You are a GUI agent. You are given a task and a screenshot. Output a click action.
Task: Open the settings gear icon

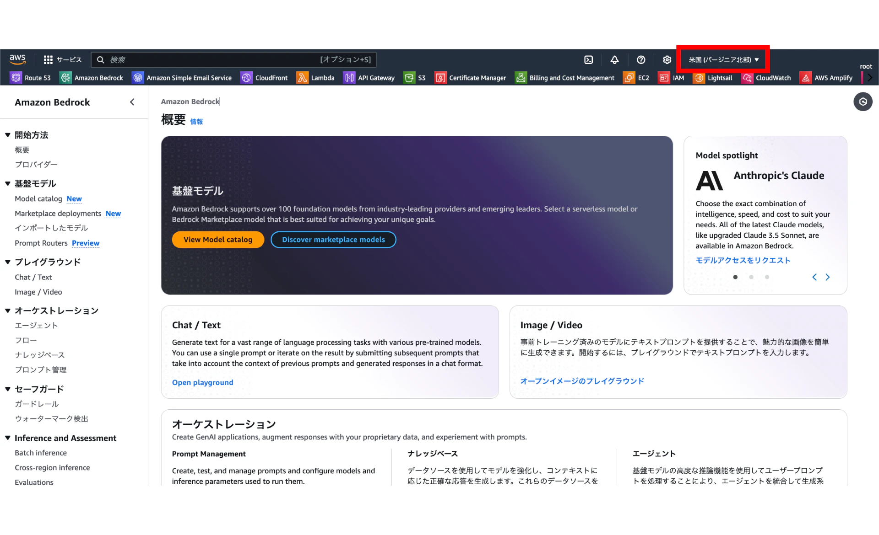[667, 59]
